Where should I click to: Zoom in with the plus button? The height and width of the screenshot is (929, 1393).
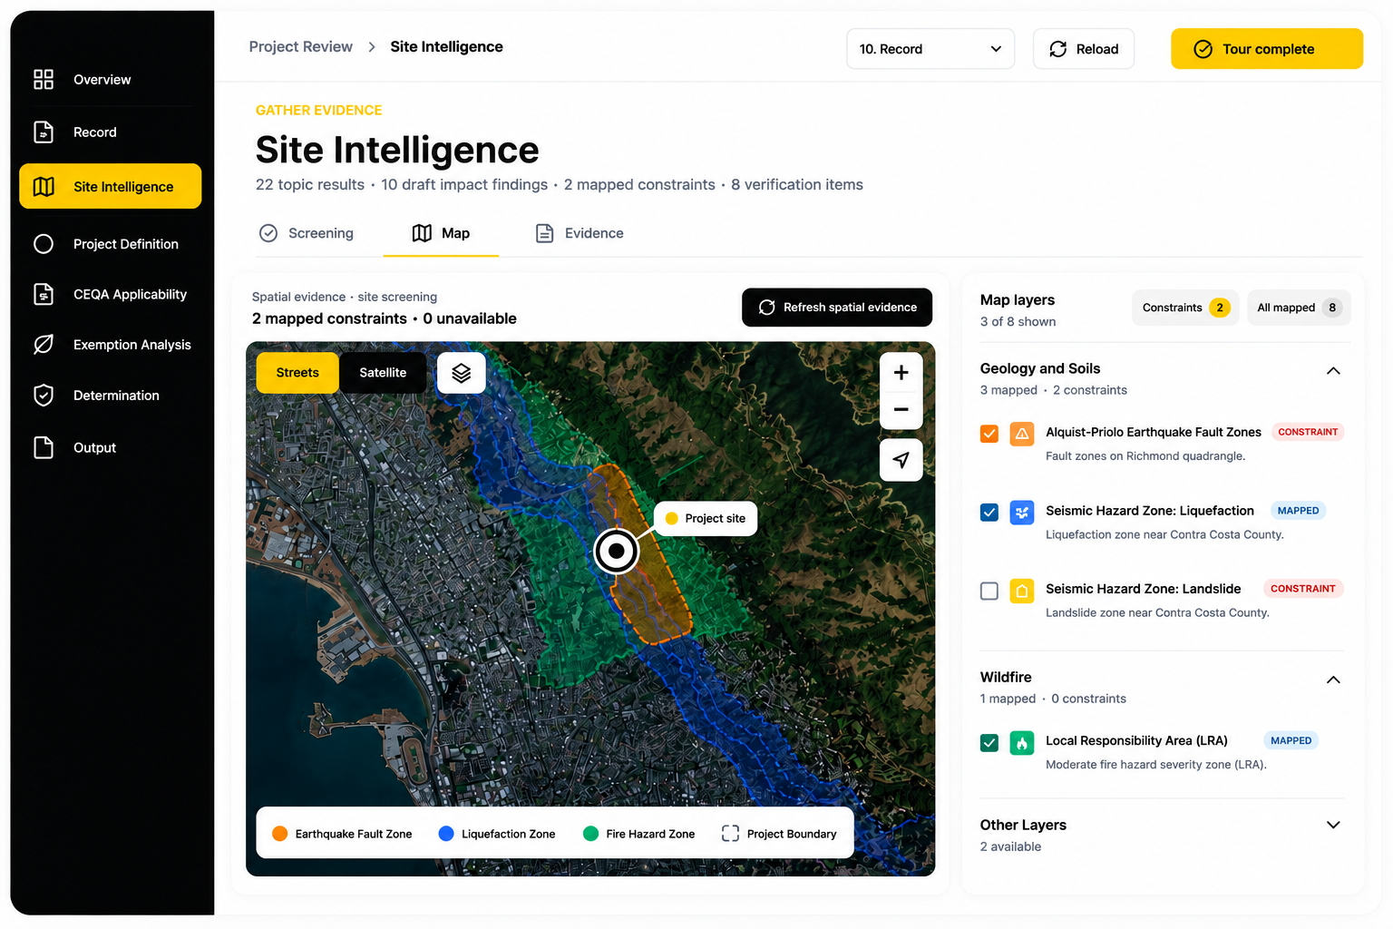(x=901, y=373)
